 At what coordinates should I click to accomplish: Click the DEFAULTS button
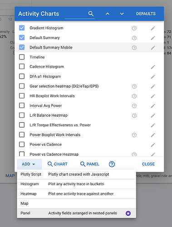click(x=146, y=14)
